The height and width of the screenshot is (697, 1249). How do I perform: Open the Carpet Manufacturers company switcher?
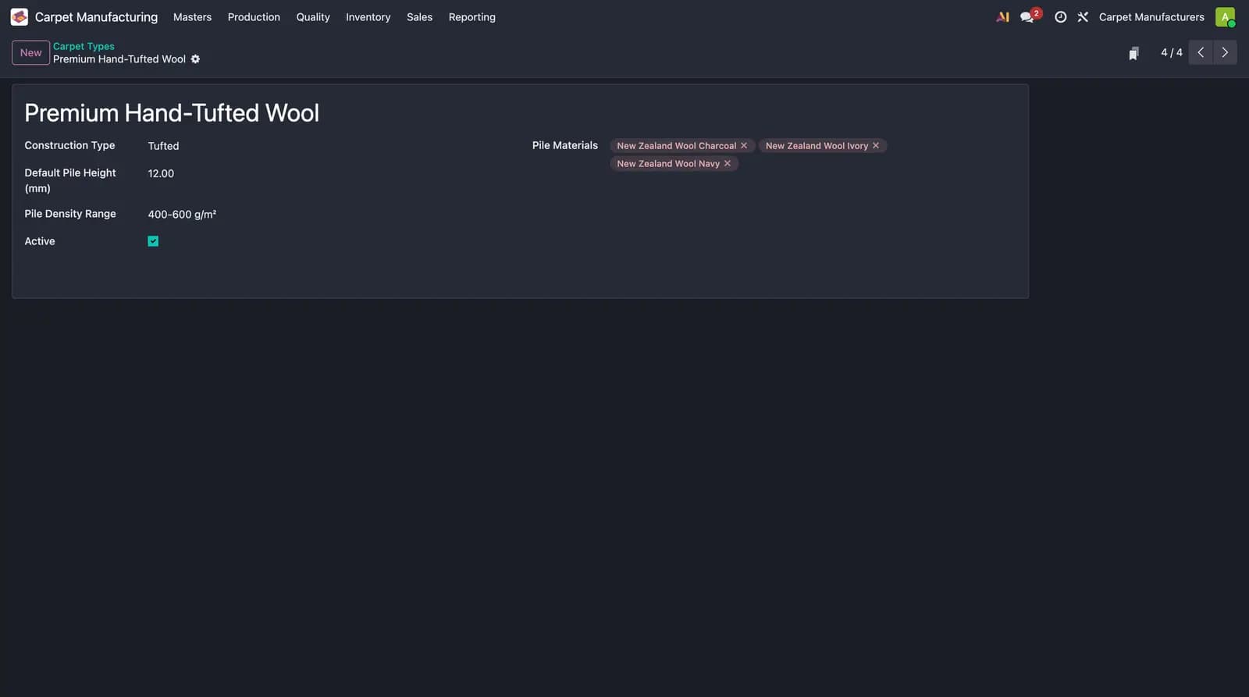point(1151,17)
